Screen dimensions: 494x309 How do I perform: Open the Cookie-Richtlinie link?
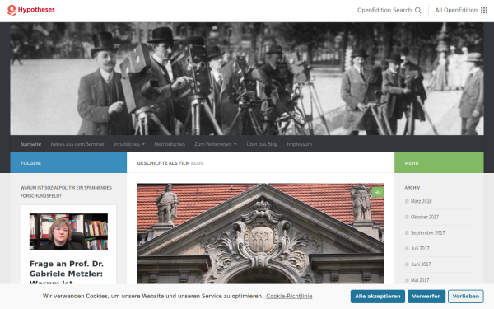pyautogui.click(x=289, y=296)
